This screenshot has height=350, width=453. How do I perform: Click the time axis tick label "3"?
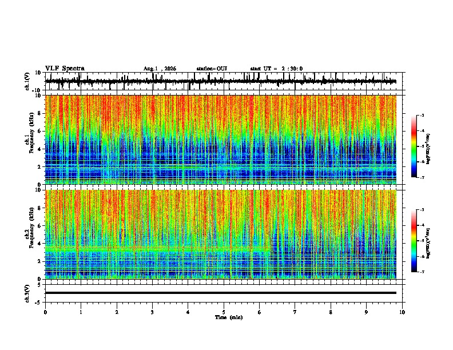(152, 312)
